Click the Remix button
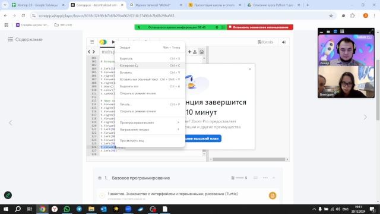Image resolution: width=380 pixels, height=214 pixels. 265,42
